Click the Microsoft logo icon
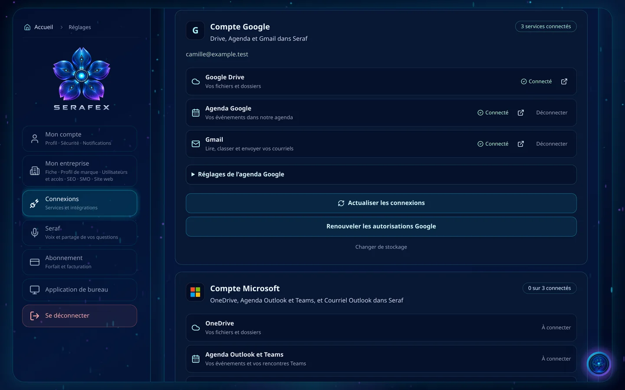The height and width of the screenshot is (390, 625). [x=195, y=292]
